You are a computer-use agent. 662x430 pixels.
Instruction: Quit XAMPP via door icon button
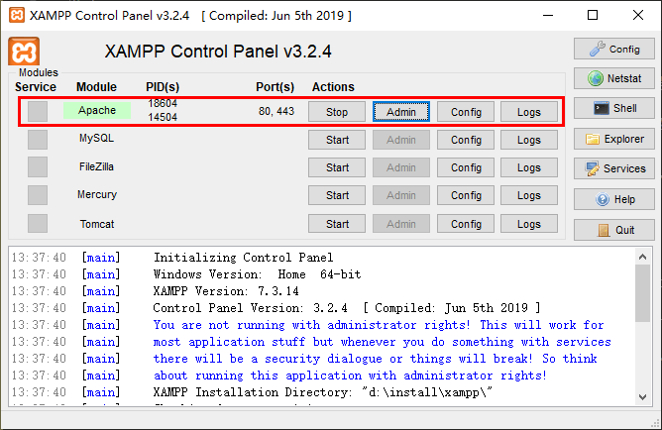coord(613,230)
